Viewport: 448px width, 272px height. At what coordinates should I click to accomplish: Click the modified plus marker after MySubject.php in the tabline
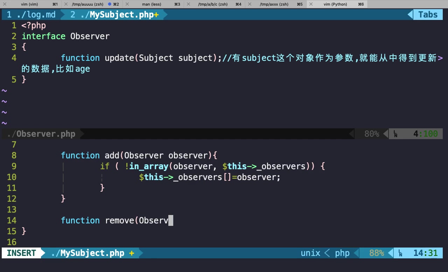pos(156,15)
